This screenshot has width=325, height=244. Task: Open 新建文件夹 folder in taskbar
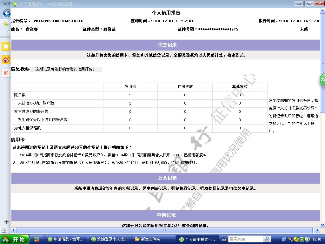pos(153,239)
